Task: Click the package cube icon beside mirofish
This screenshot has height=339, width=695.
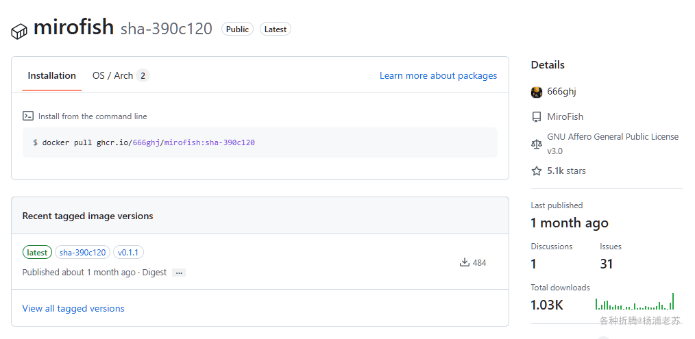Action: (19, 31)
